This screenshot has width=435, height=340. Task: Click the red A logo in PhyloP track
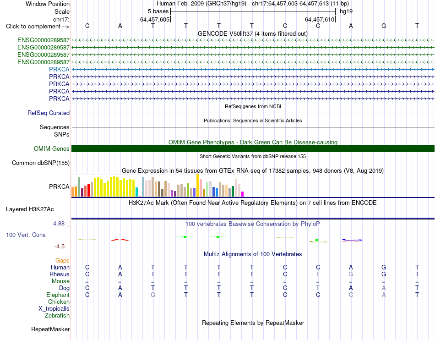point(120,240)
